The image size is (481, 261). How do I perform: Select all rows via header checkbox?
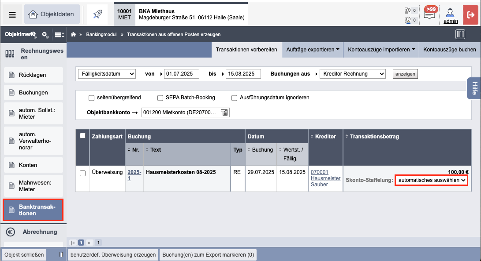click(82, 136)
